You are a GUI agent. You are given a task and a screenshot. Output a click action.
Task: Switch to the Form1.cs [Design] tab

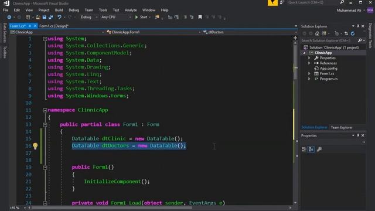click(54, 26)
